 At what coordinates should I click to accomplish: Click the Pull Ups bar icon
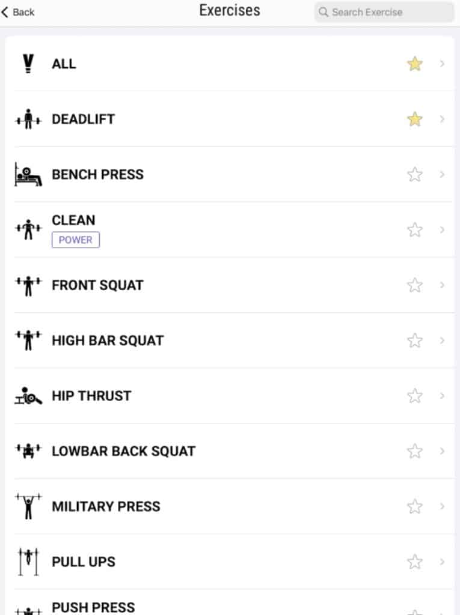28,562
